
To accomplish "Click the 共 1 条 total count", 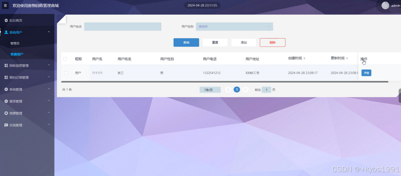I will click(67, 89).
